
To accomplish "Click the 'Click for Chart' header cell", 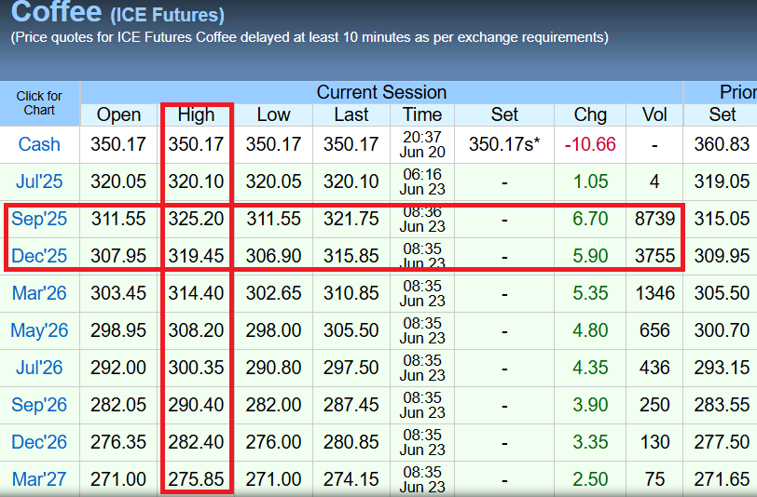I will [x=39, y=103].
